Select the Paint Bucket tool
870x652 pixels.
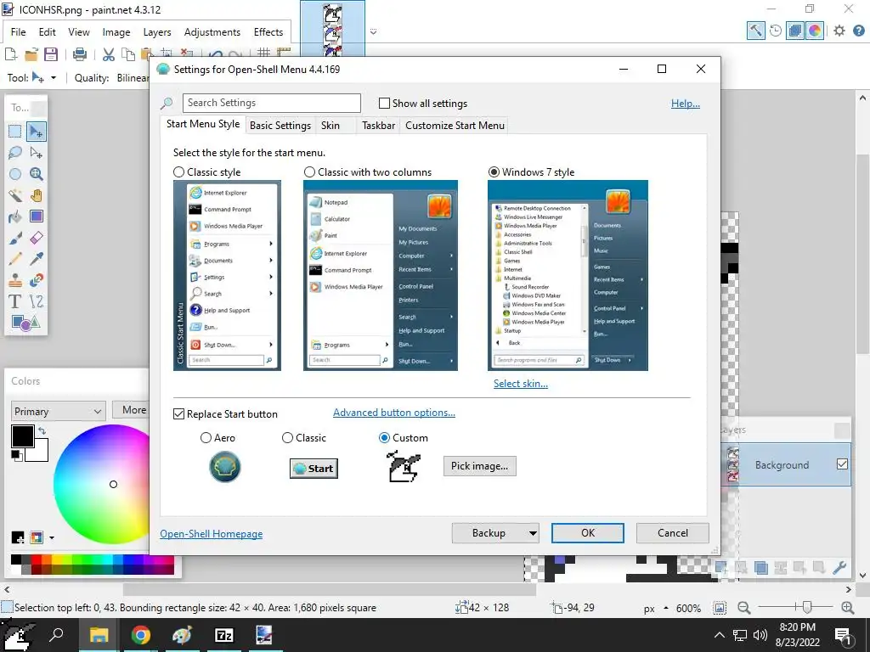(x=15, y=216)
